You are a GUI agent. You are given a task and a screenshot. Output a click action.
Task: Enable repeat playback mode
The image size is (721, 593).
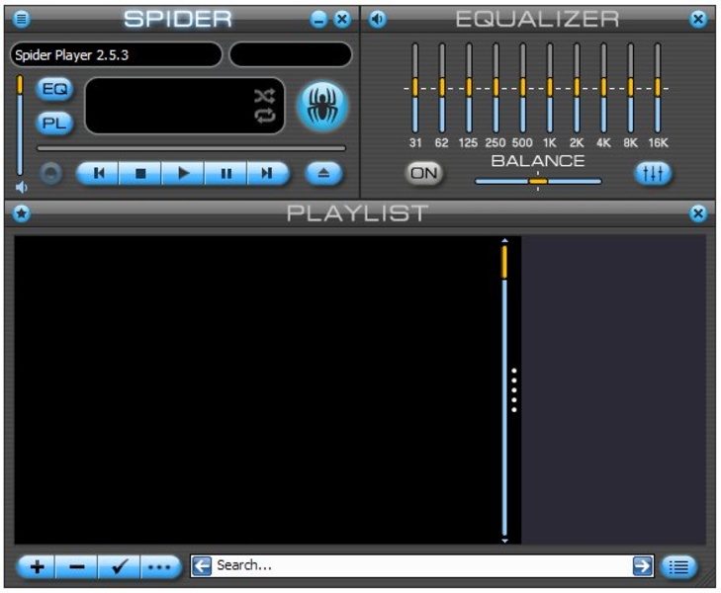[x=265, y=116]
